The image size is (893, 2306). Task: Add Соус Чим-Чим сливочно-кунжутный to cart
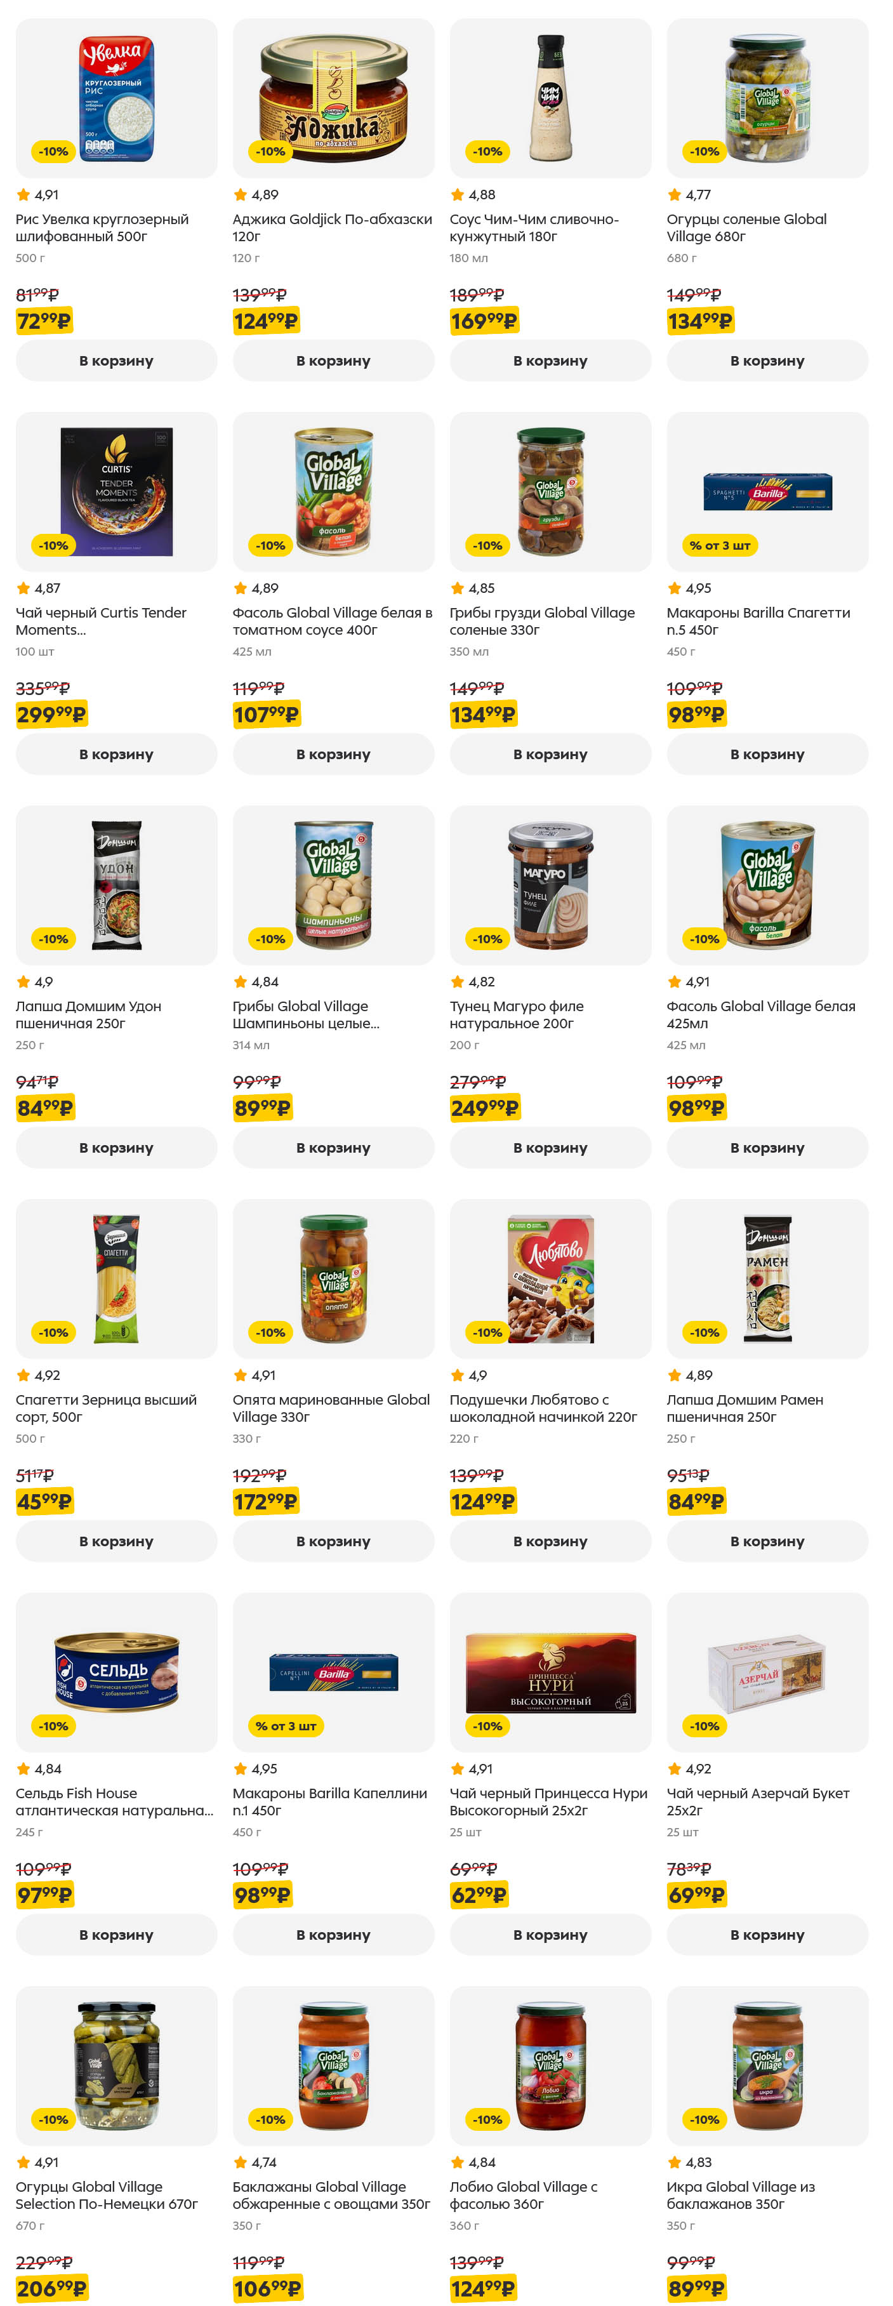point(550,361)
